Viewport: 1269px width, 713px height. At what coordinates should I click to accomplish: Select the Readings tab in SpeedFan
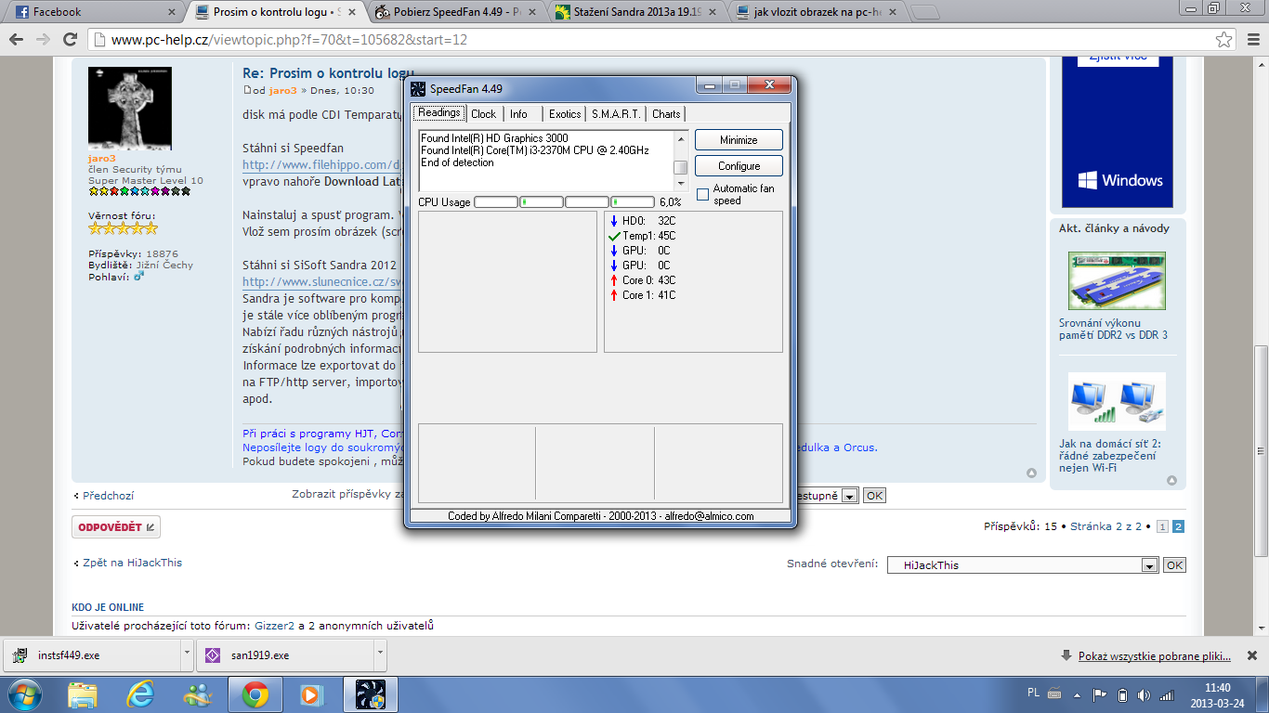[439, 112]
